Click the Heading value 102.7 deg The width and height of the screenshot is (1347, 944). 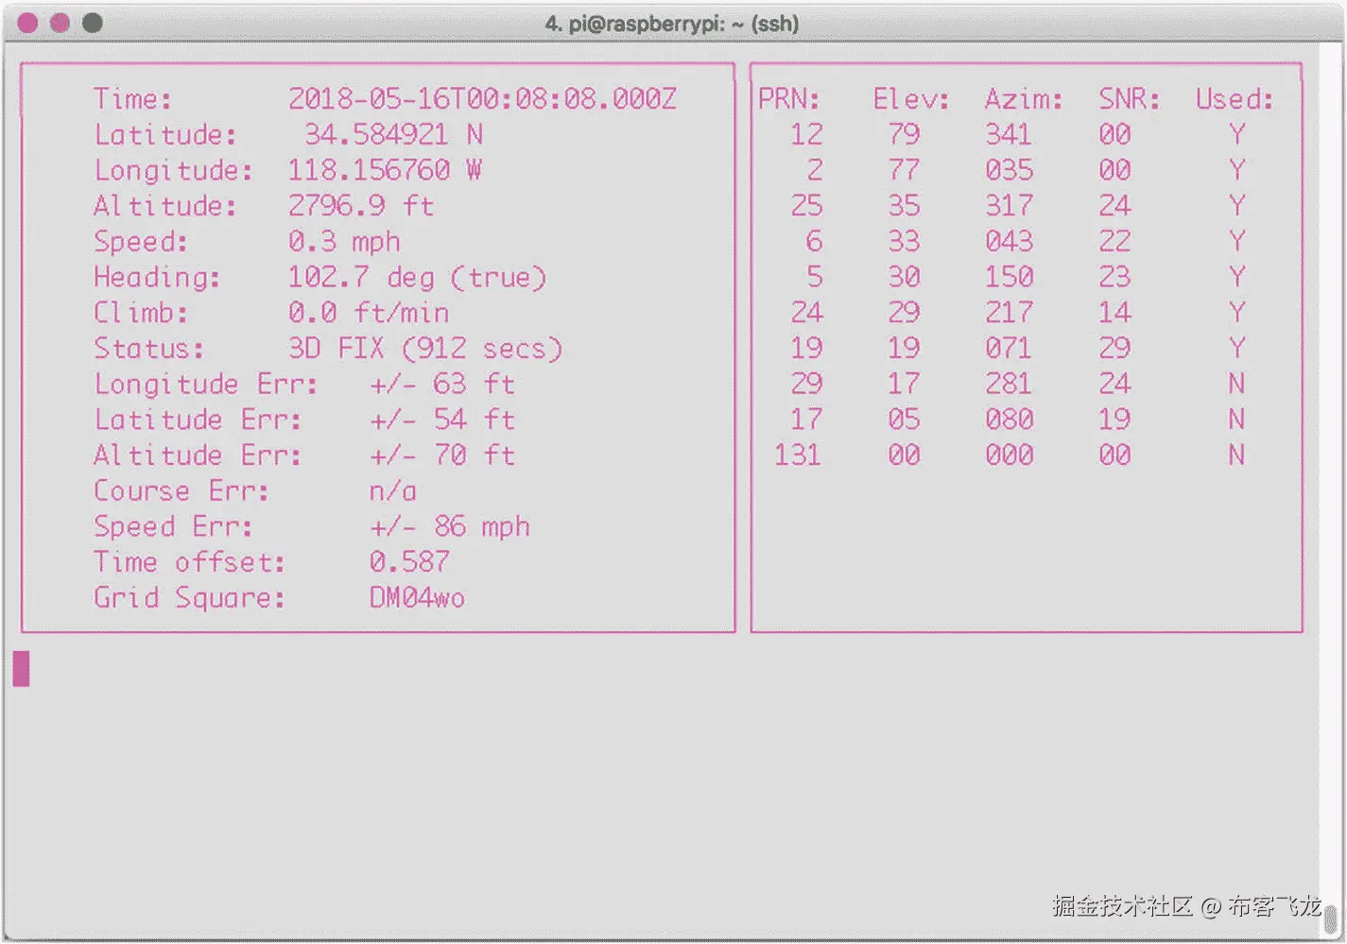pos(416,277)
